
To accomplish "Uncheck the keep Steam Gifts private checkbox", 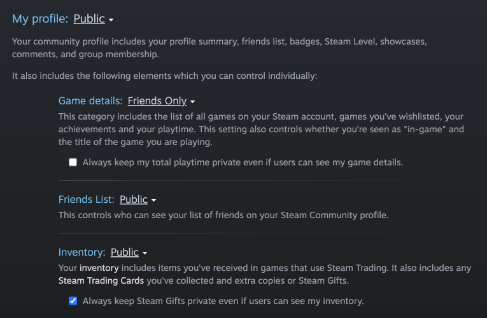I will 73,301.
